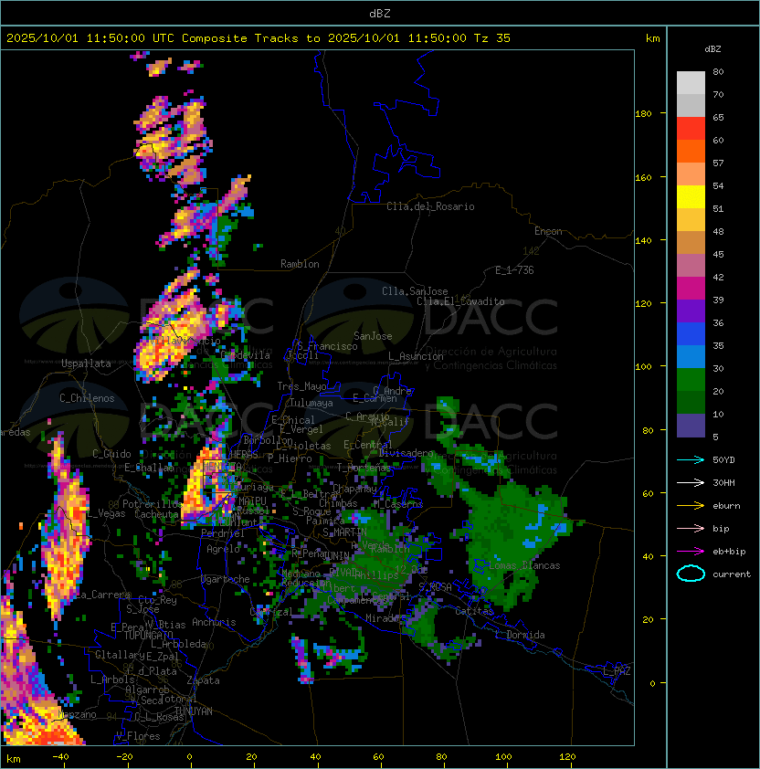The height and width of the screenshot is (769, 760).
Task: Click the 'C_Chilenos' map label
Action: click(x=87, y=398)
